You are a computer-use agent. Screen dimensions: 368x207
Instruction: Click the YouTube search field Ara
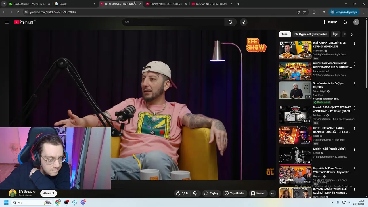pyautogui.click(x=173, y=22)
